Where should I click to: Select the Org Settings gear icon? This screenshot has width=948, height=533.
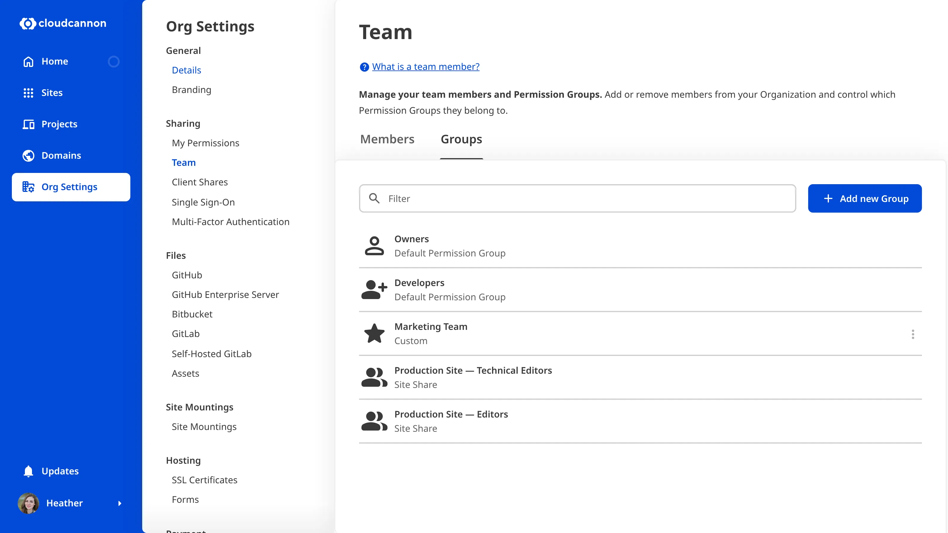[x=28, y=187]
